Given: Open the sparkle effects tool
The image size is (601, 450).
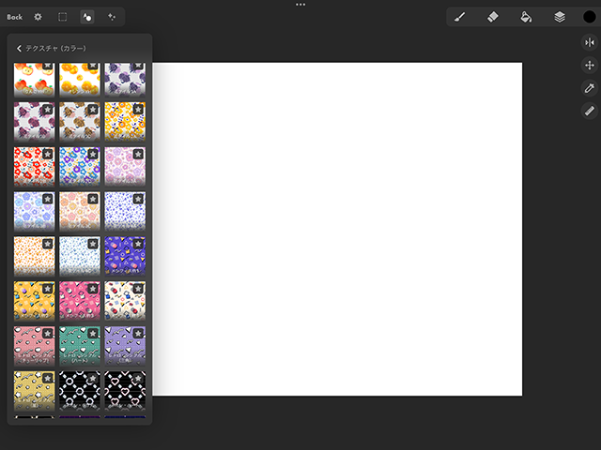Looking at the screenshot, I should click(x=112, y=17).
